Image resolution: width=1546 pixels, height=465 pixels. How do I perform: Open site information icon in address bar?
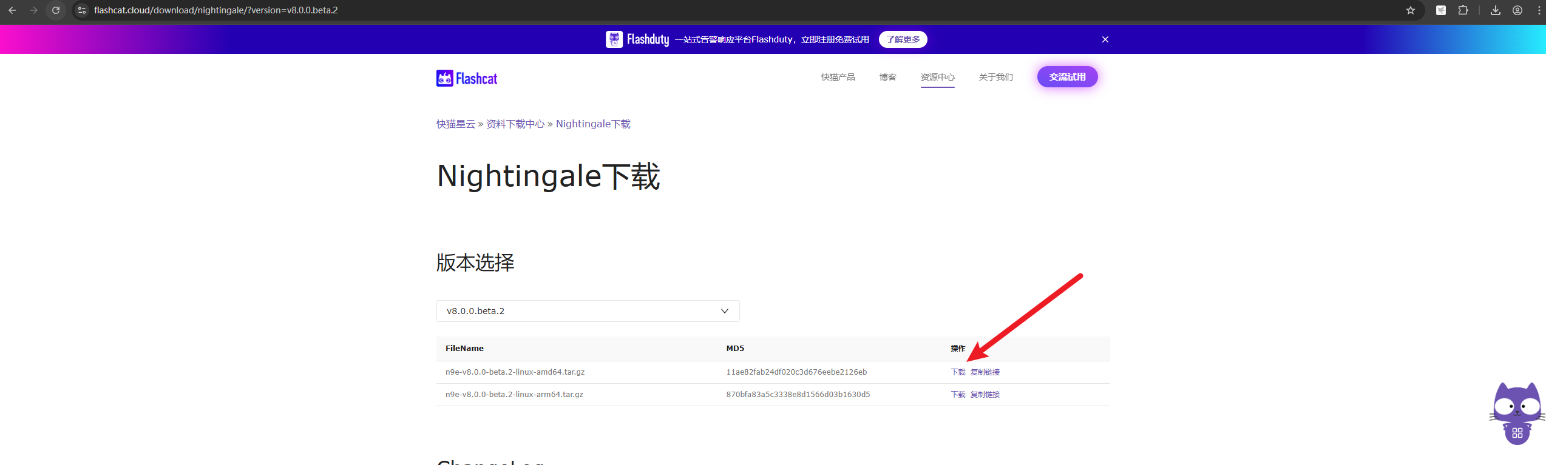(x=82, y=10)
